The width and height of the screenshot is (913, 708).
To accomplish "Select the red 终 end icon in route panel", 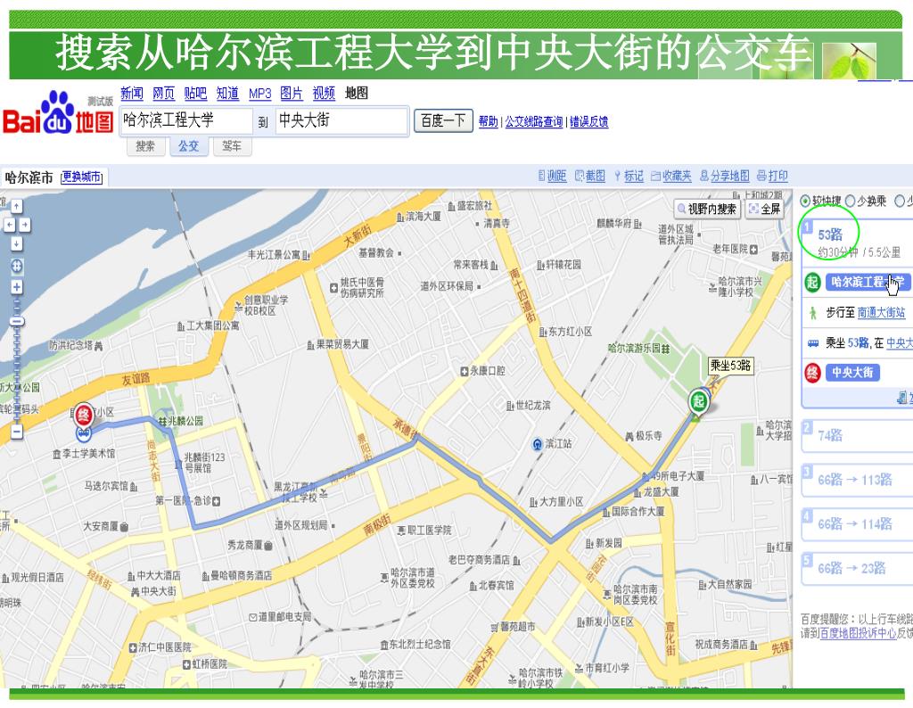I will (813, 373).
